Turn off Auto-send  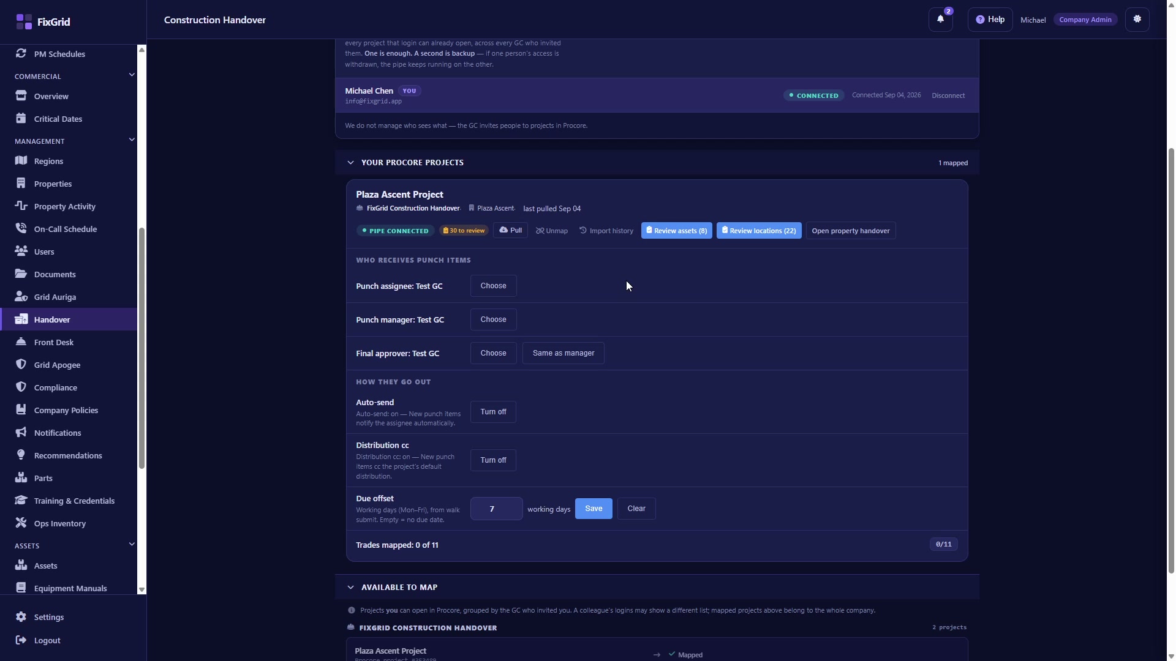click(493, 412)
